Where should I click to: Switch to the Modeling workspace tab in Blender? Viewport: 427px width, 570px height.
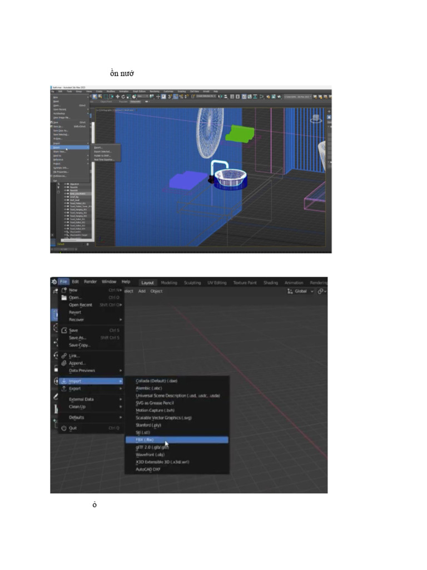click(x=169, y=283)
